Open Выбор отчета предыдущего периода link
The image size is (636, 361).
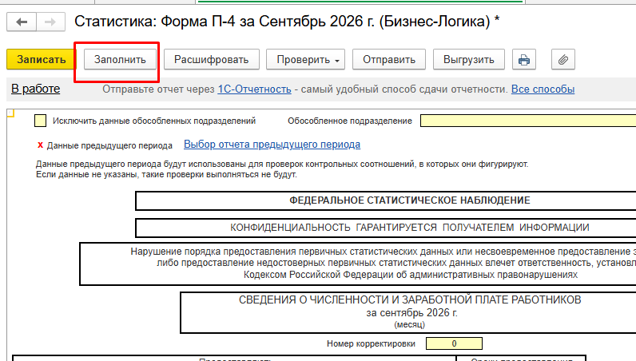(272, 145)
